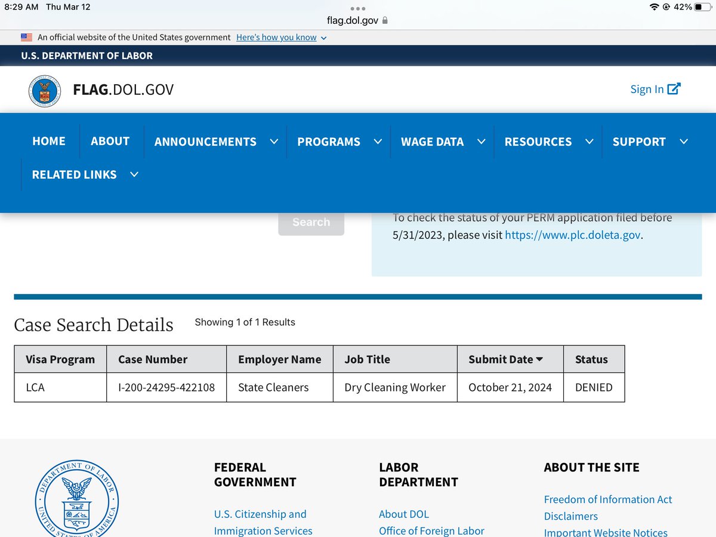Click the "Showing 1 of 1 Results" text
Viewport: 716px width, 537px height.
[x=245, y=322]
